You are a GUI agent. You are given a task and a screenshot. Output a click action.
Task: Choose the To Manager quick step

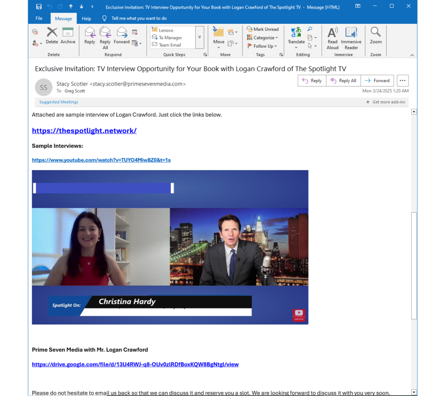click(173, 37)
